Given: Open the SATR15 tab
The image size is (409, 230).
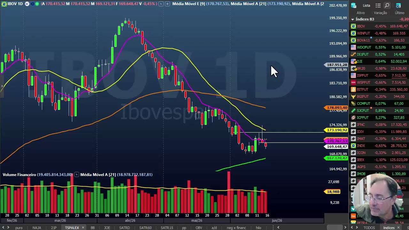Looking at the screenshot, I should click(167, 228).
